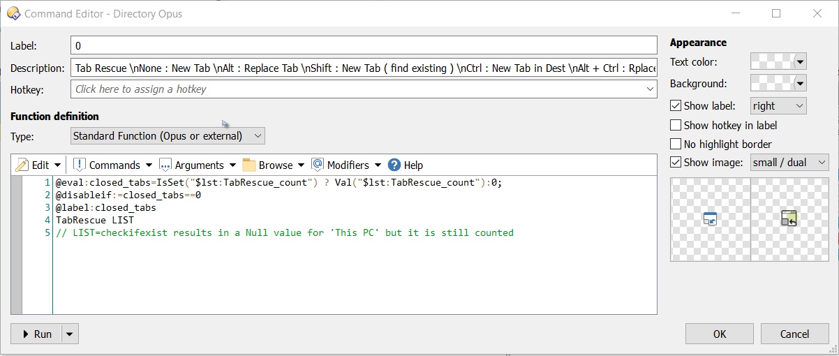
Task: Click the Run button
Action: tap(36, 334)
